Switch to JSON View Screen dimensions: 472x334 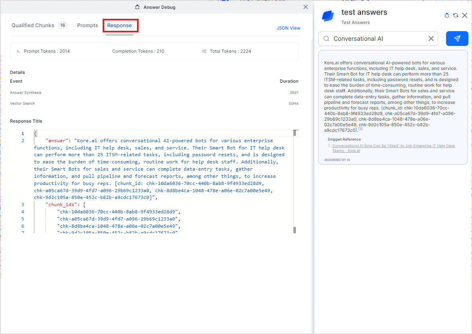[288, 28]
